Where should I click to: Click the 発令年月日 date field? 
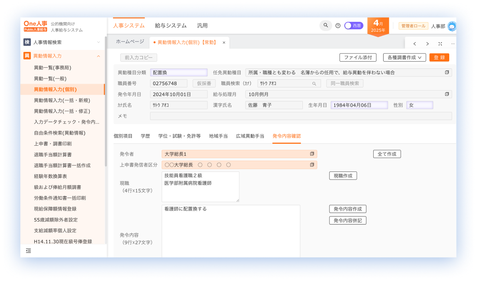click(179, 94)
